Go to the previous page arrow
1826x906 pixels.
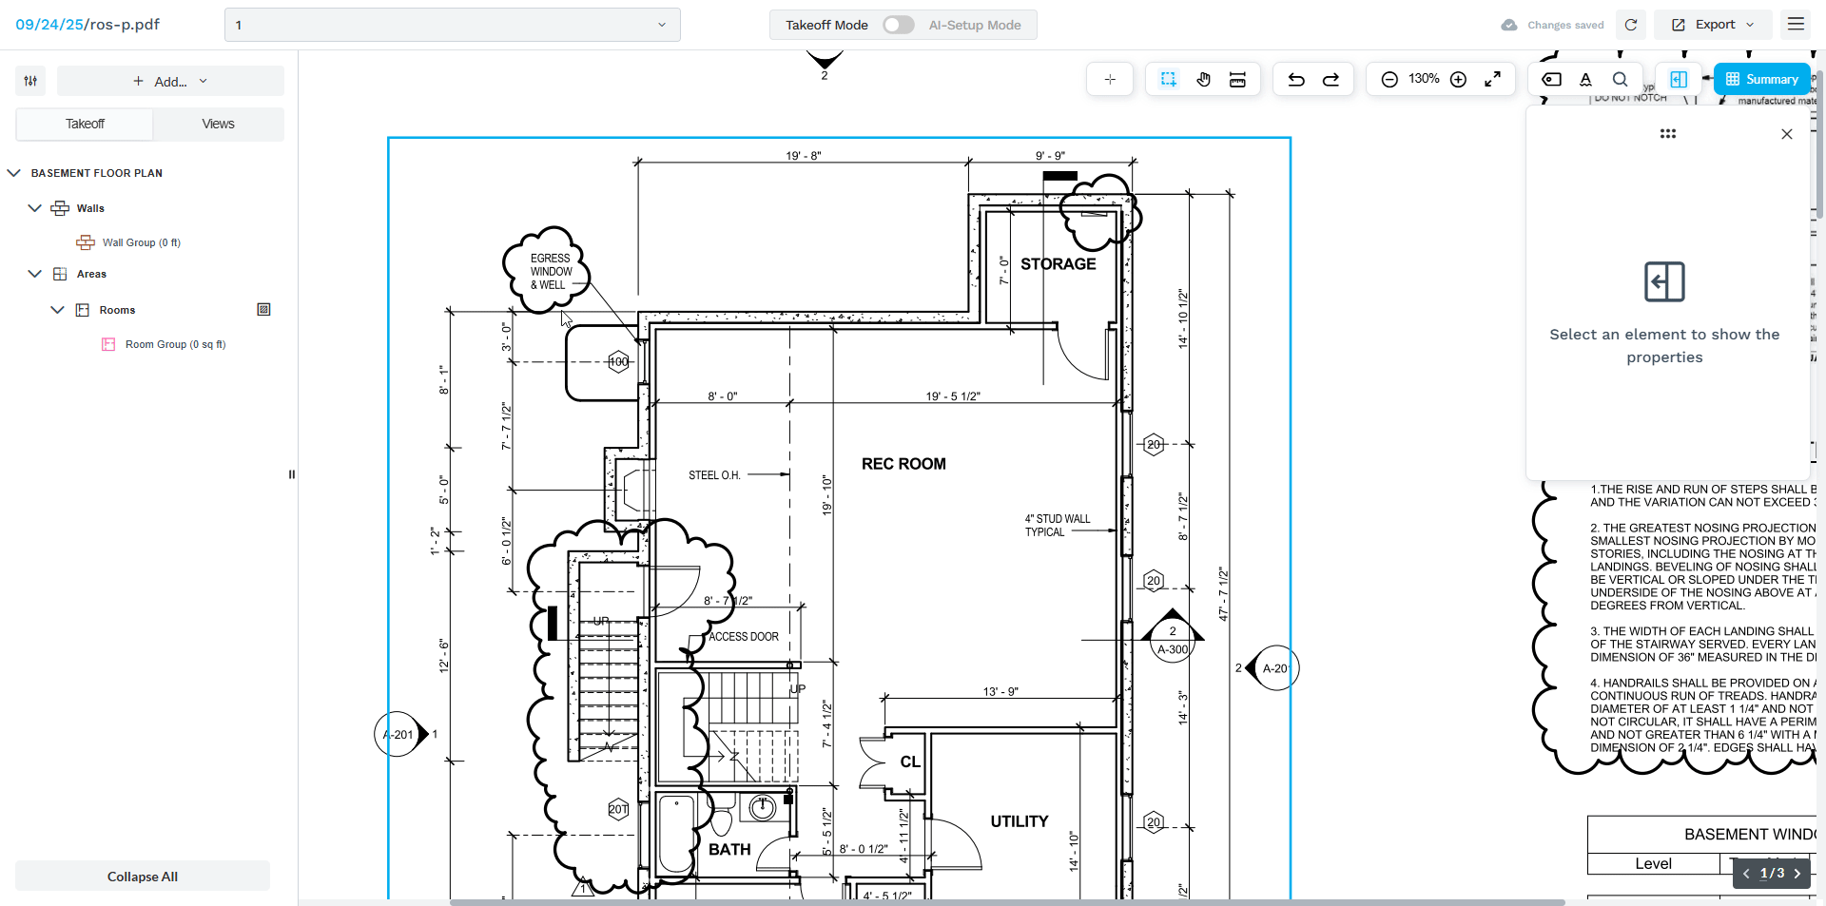tap(1746, 874)
